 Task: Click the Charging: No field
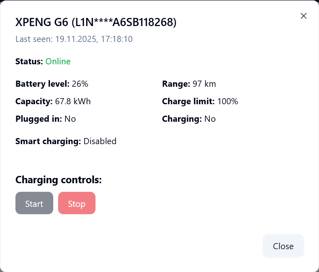coord(189,119)
